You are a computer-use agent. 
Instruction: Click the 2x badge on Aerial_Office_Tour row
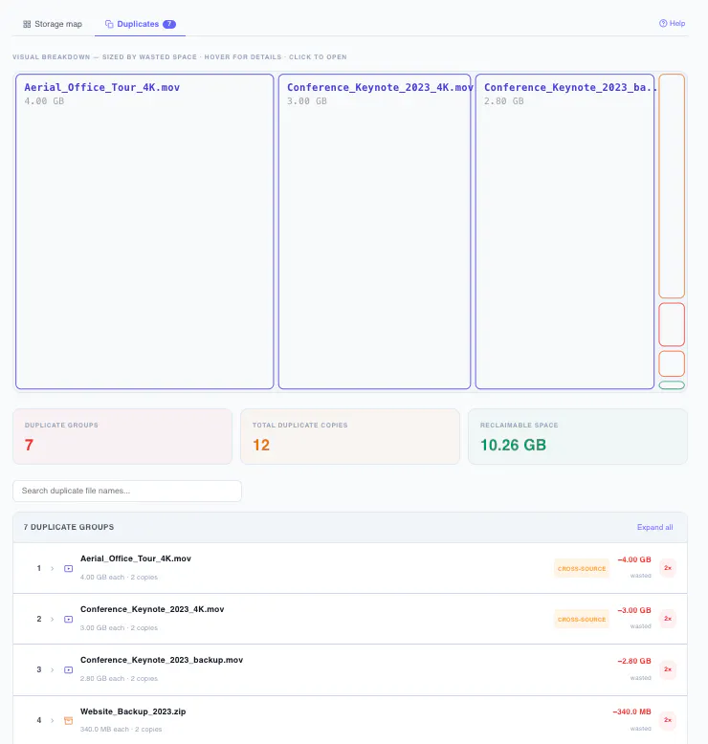pos(668,568)
